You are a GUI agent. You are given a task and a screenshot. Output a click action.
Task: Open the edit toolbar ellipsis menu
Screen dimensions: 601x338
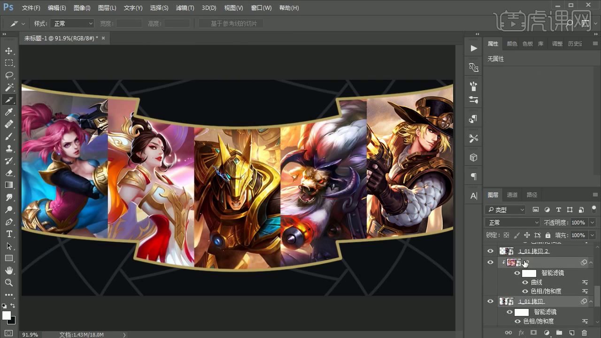9,295
